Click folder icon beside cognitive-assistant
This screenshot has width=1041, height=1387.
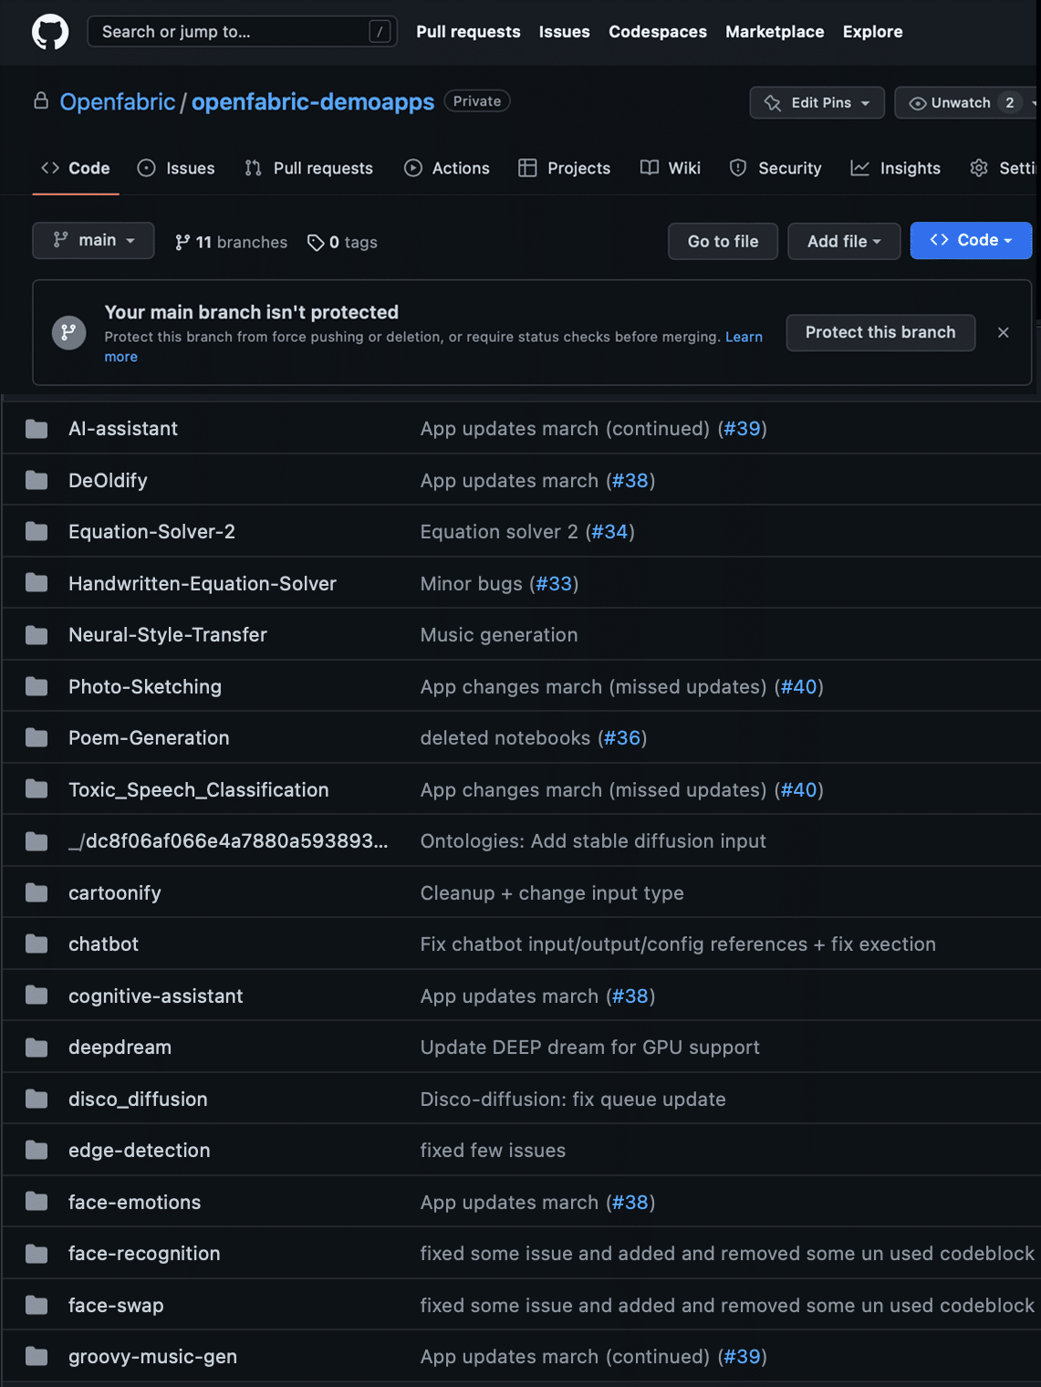pyautogui.click(x=36, y=996)
